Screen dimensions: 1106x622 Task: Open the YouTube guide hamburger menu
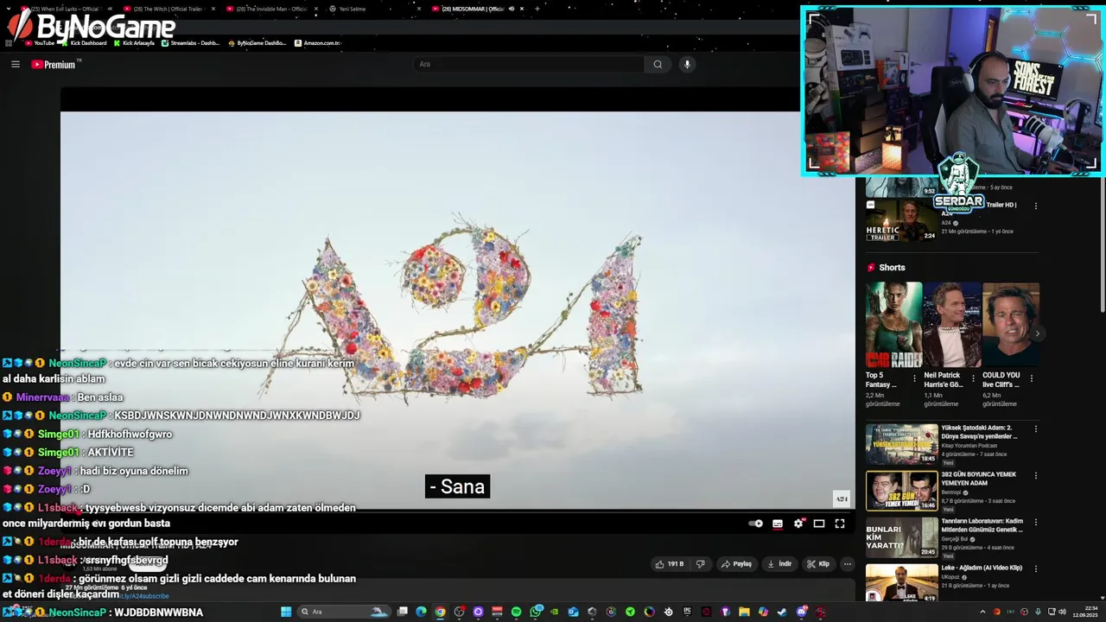(x=15, y=64)
